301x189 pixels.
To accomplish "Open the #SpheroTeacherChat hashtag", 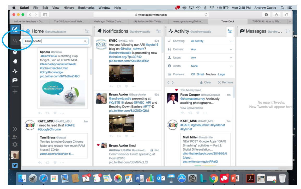I will tap(54, 68).
